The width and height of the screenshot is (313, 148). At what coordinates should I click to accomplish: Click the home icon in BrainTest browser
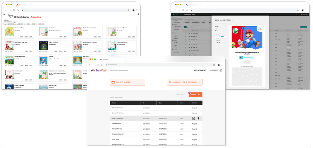pyautogui.click(x=101, y=65)
